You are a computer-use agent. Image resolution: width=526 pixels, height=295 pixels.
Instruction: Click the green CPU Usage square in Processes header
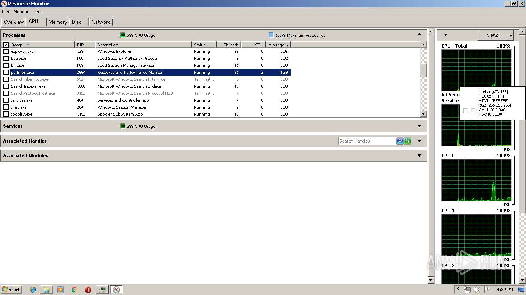[x=122, y=35]
